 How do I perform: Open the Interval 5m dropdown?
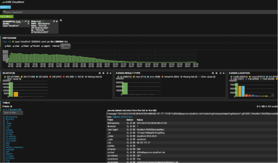[x=65, y=46]
